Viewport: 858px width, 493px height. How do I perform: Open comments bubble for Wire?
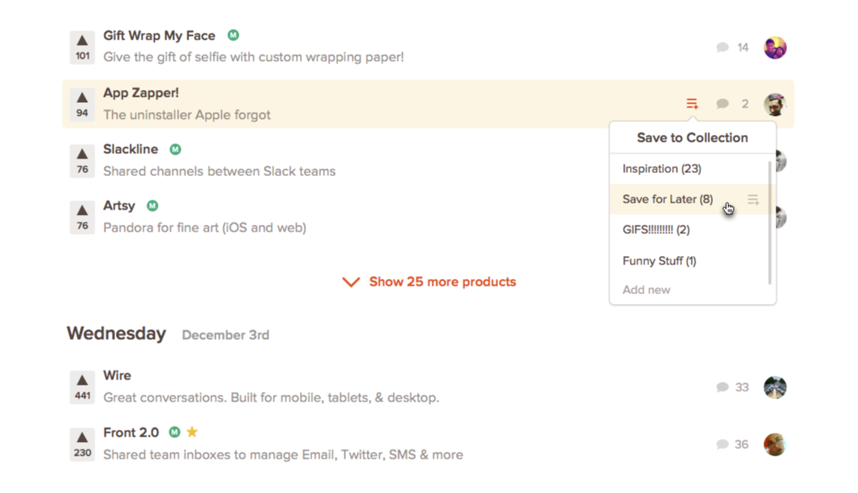pos(722,388)
